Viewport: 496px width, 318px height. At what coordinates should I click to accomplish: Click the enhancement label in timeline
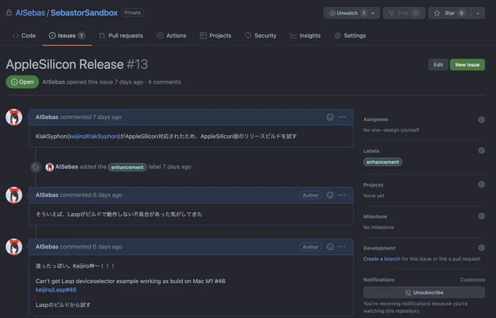click(127, 167)
